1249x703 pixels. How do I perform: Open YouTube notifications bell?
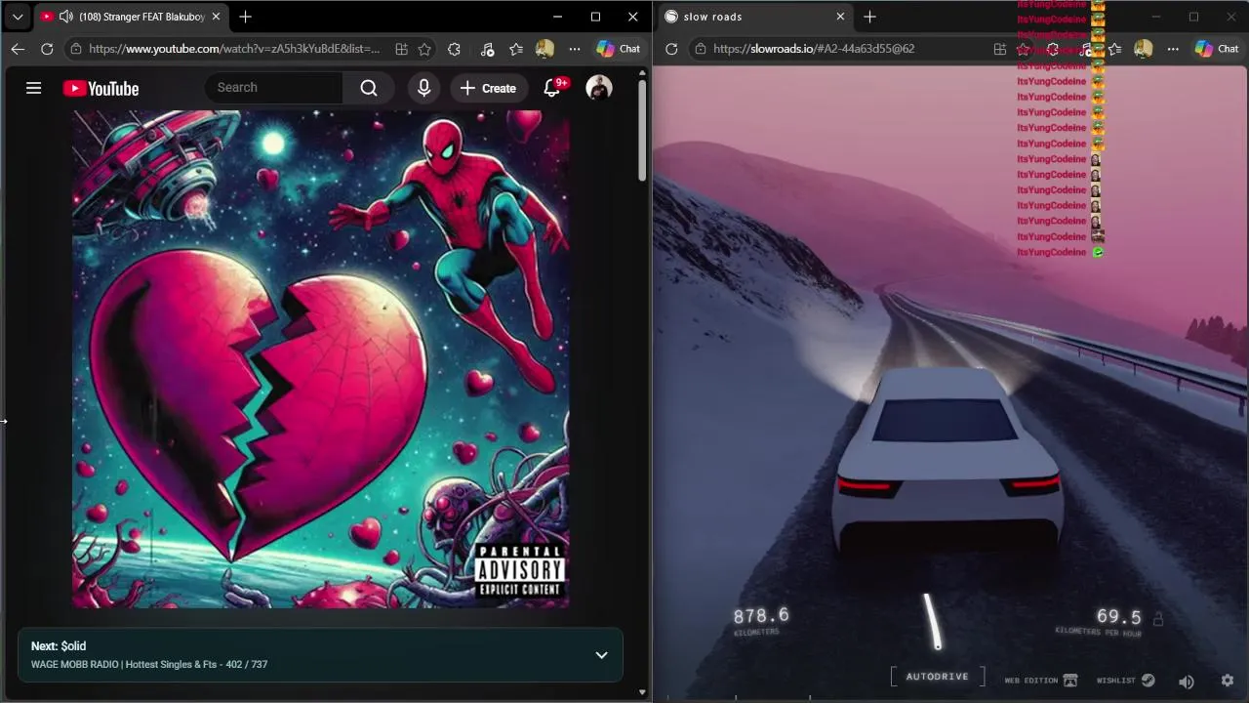tap(551, 88)
